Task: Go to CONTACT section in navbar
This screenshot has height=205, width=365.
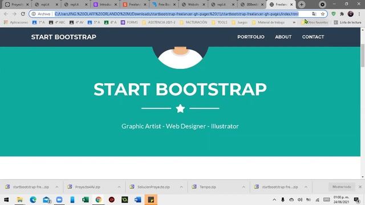Action: coord(313,36)
